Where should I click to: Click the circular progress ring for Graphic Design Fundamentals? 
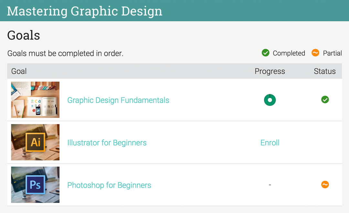pos(270,100)
